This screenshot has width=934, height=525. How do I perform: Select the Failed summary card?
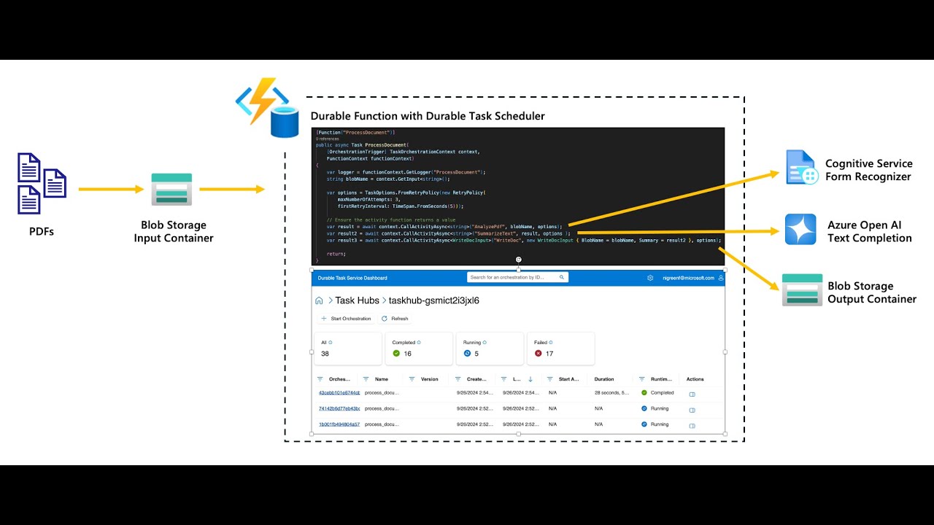[560, 349]
